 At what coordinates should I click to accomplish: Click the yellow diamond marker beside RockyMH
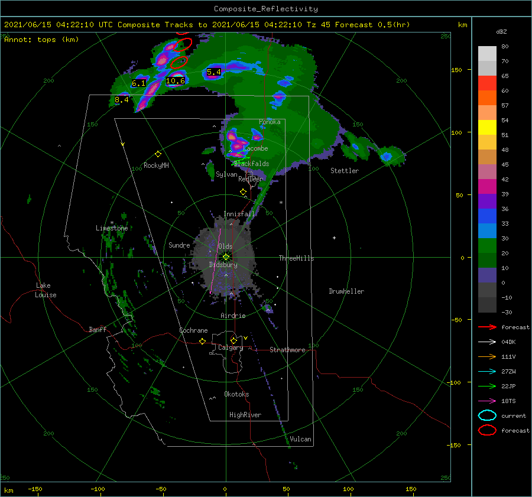tap(158, 154)
